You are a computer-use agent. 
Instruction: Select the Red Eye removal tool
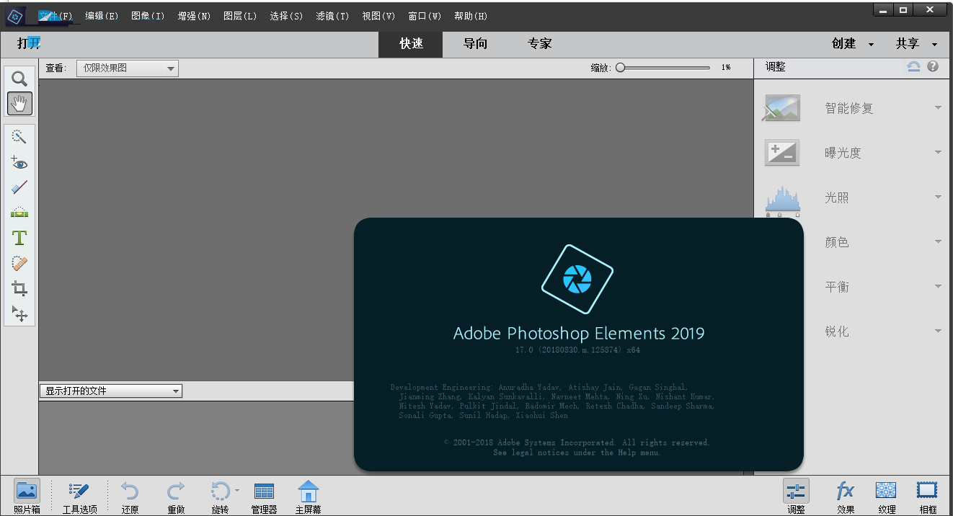[x=19, y=162]
